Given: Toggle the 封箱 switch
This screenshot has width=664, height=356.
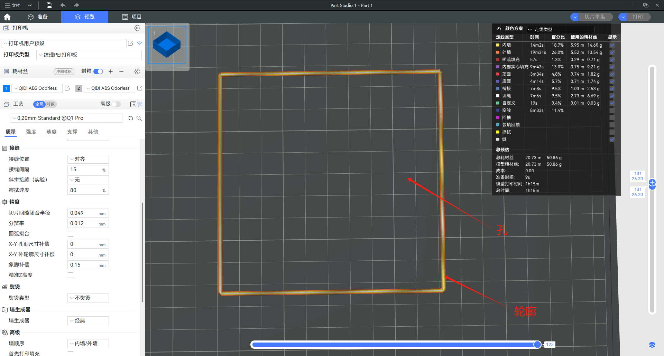Looking at the screenshot, I should (x=98, y=71).
